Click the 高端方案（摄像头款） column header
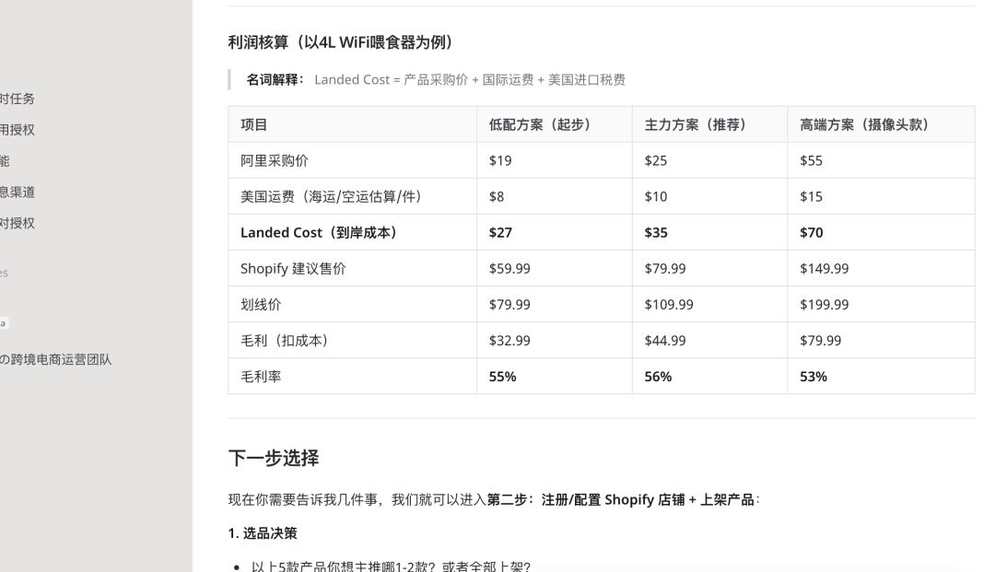The height and width of the screenshot is (572, 995). click(863, 125)
